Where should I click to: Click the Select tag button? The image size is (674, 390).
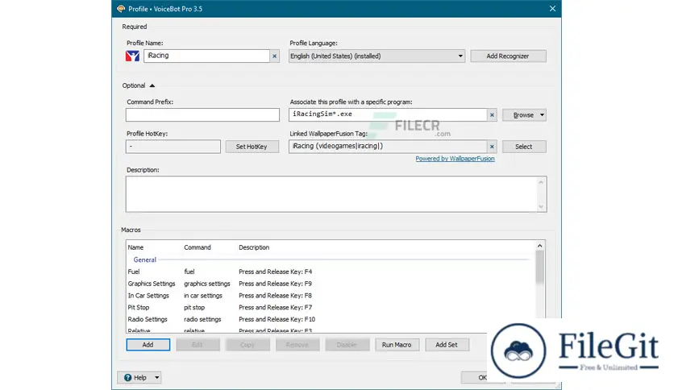pyautogui.click(x=523, y=147)
